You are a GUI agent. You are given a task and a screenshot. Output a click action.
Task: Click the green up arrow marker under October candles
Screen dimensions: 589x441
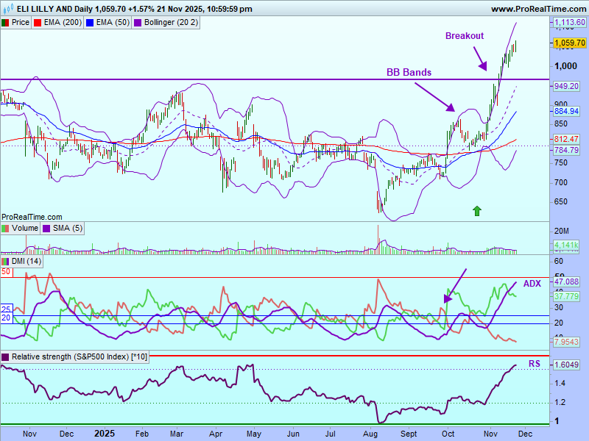coord(477,211)
